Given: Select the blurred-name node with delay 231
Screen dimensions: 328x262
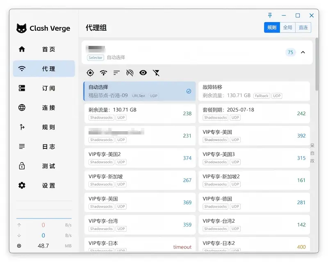Looking at the screenshot, I should click(x=140, y=136).
